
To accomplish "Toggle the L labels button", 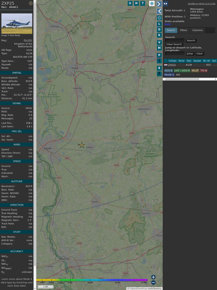I will tap(159, 24).
